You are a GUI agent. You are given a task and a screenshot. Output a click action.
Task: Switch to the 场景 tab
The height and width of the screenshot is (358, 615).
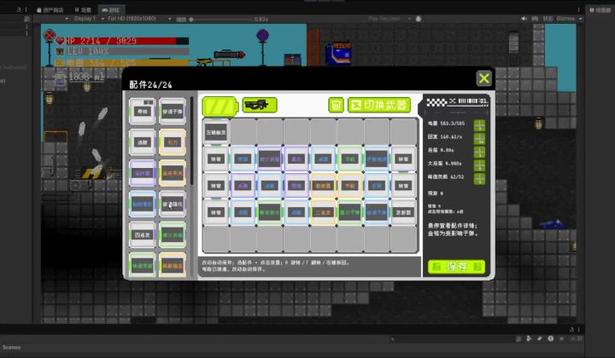pyautogui.click(x=83, y=9)
